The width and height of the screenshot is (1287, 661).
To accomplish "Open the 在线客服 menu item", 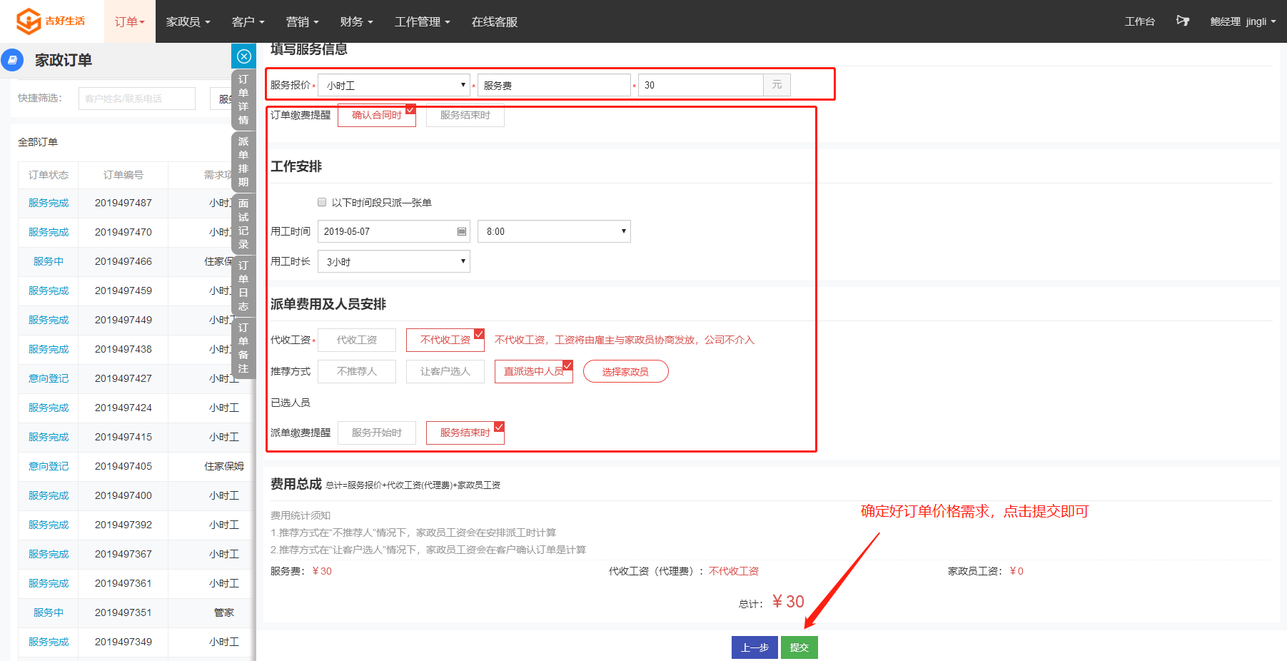I will pyautogui.click(x=495, y=21).
